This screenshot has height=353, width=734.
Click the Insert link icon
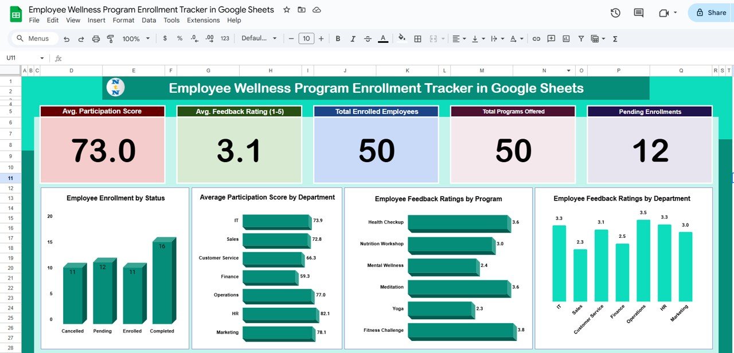(536, 38)
